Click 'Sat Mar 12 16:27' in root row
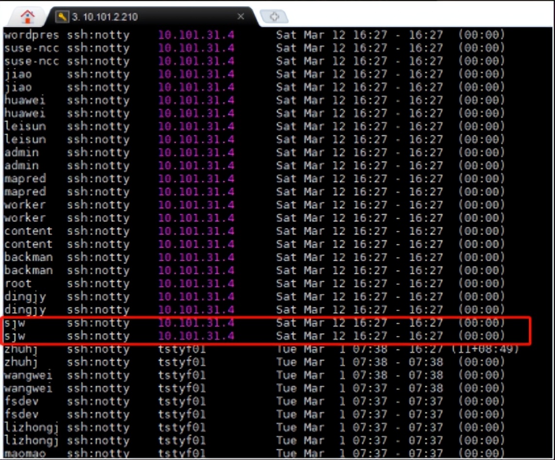The image size is (555, 460). [331, 283]
